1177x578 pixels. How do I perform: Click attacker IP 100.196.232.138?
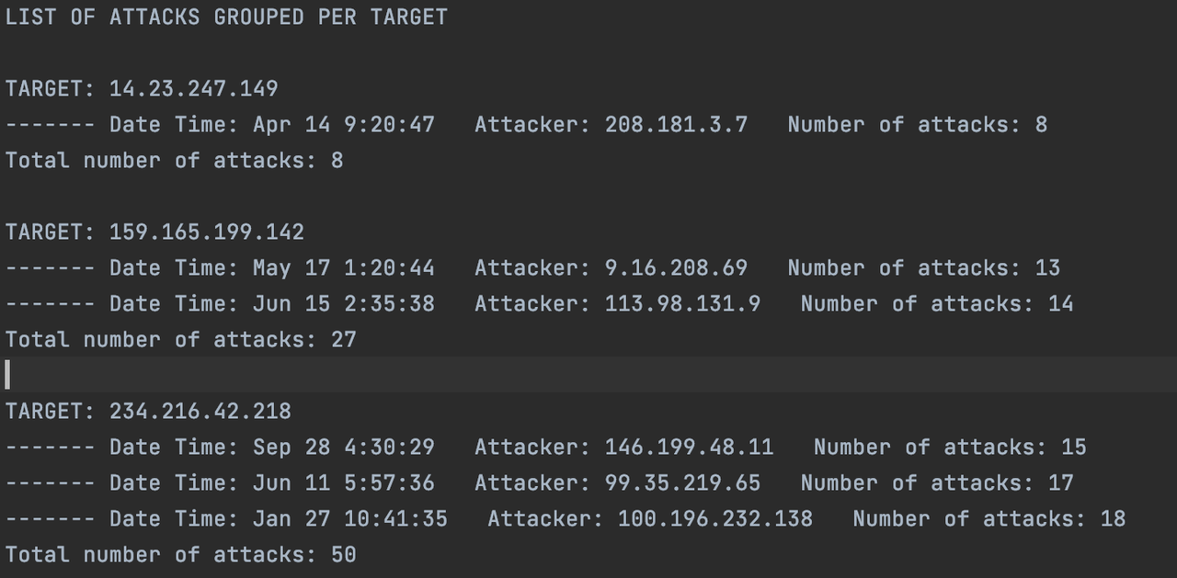(714, 518)
